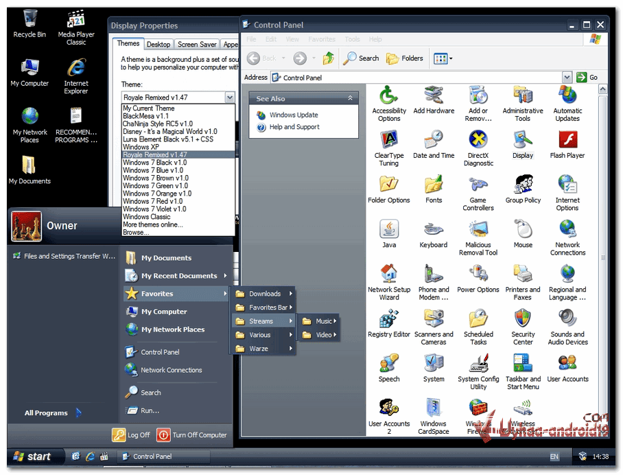Open the Fonts folder icon
The image size is (623, 475).
click(x=434, y=189)
